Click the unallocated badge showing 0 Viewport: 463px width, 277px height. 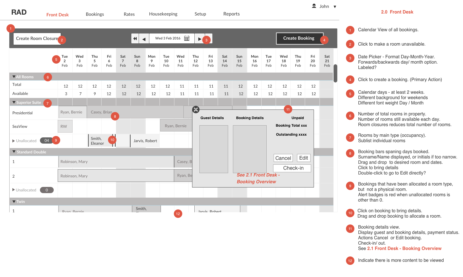[47, 190]
